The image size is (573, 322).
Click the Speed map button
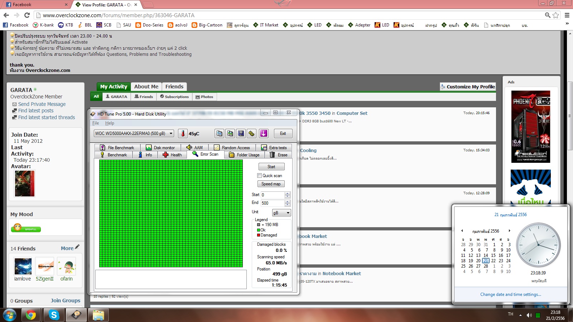[271, 184]
